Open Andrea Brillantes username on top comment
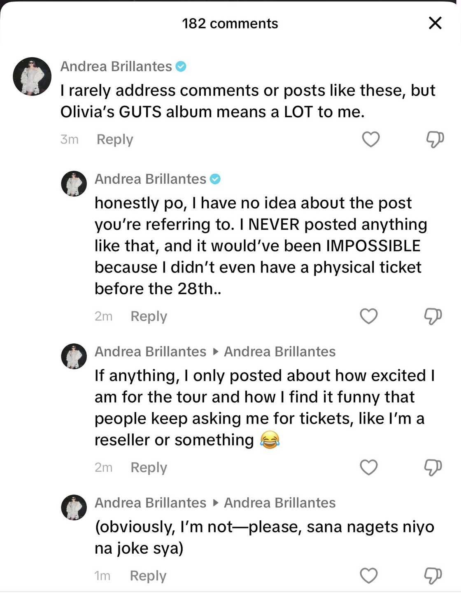Viewport: 461px width, 599px height. 116,66
